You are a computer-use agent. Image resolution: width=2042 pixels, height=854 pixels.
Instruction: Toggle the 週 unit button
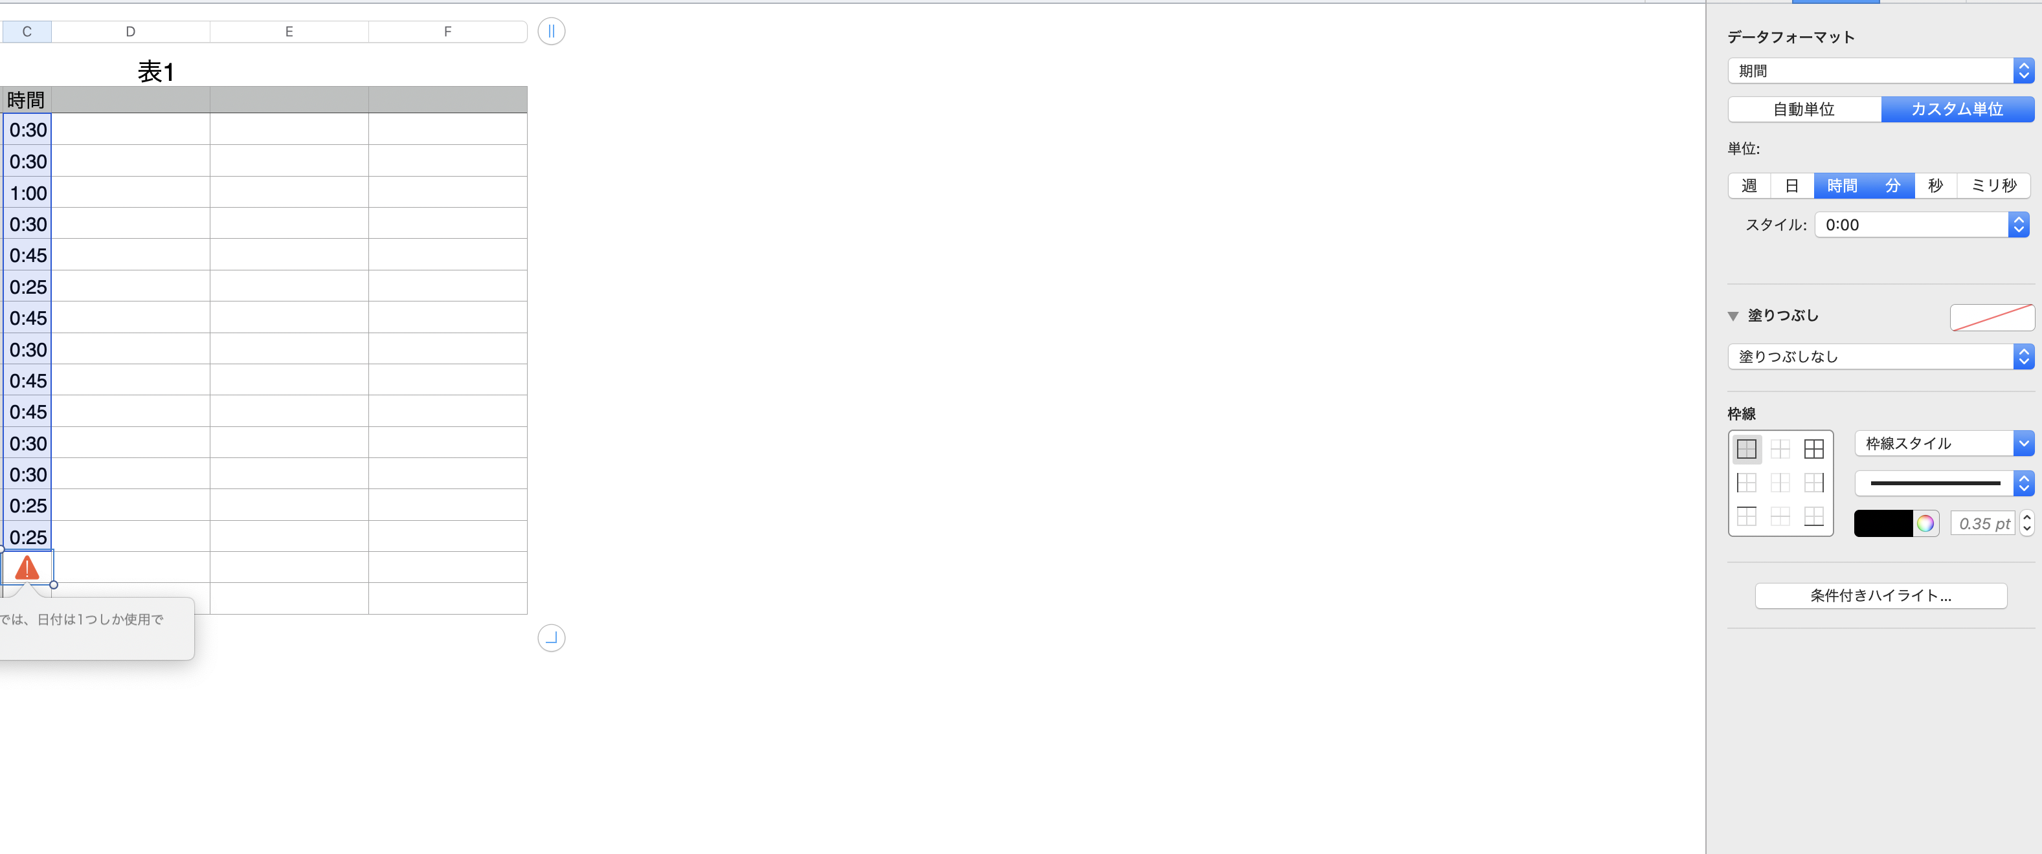[x=1749, y=186]
